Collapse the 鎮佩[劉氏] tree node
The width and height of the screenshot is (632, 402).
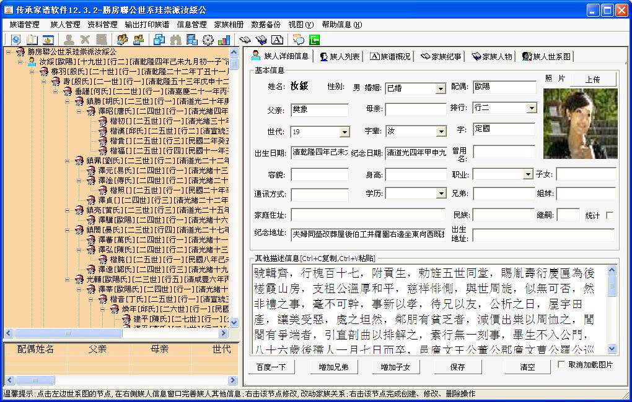[68, 161]
